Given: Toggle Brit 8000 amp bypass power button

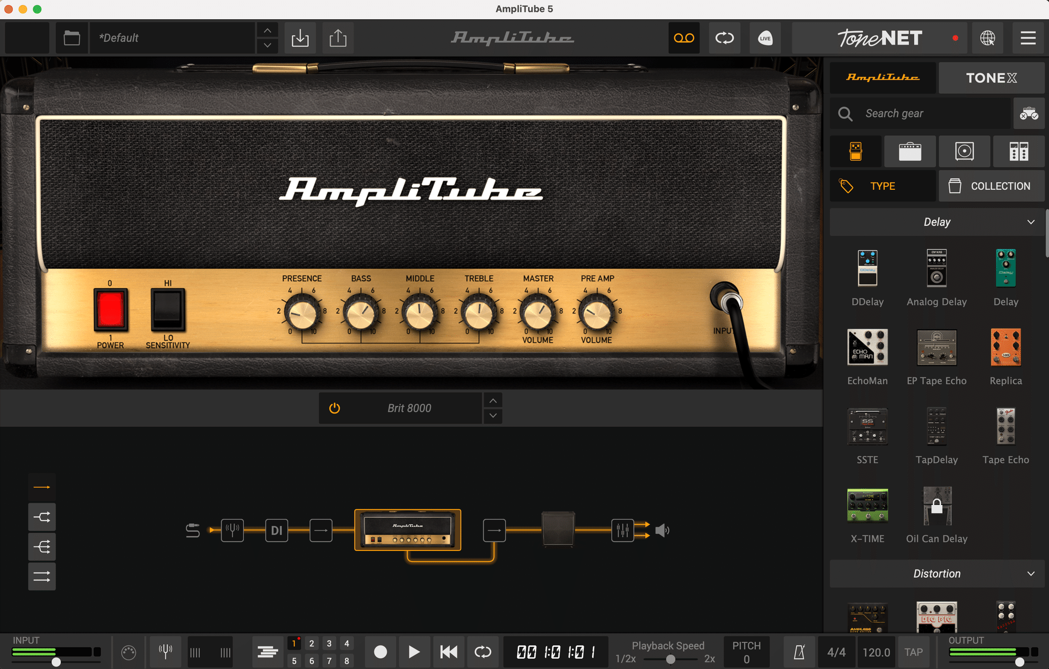Looking at the screenshot, I should coord(334,408).
